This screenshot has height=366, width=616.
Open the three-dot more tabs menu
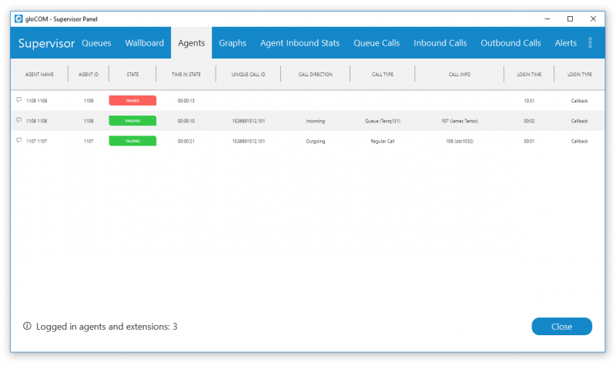(x=590, y=43)
